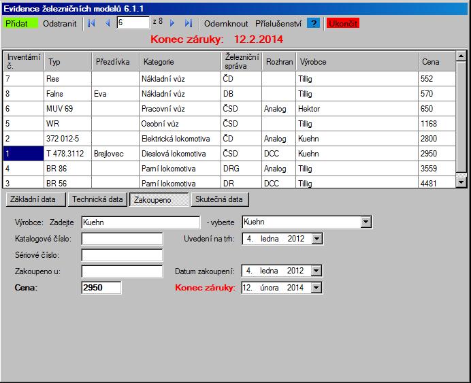The width and height of the screenshot is (471, 383).
Task: Click the green Přidat button
Action: coord(20,23)
